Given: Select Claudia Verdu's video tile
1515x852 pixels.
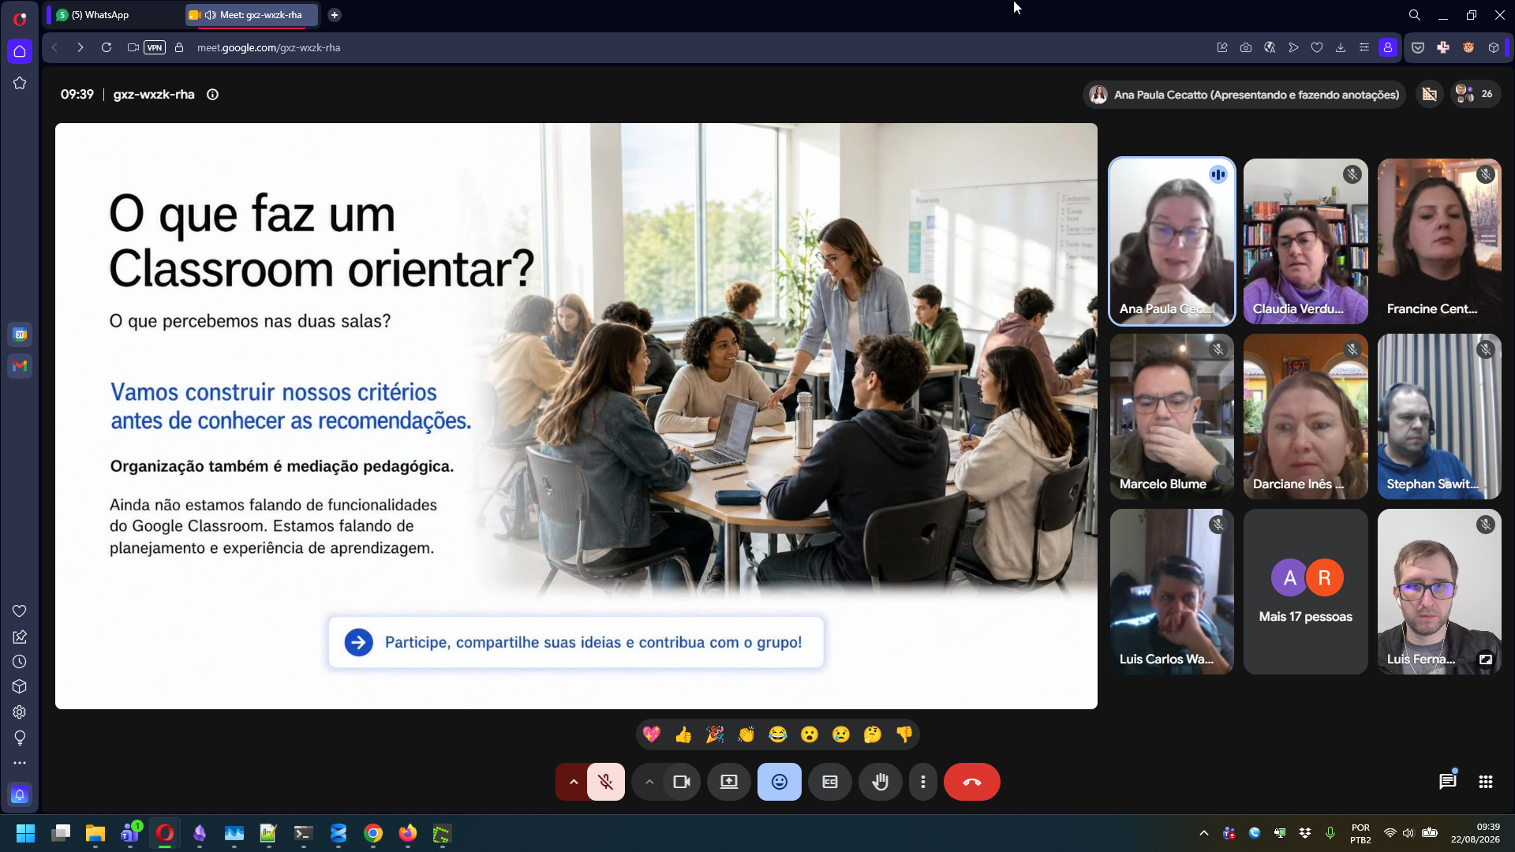Looking at the screenshot, I should 1306,241.
